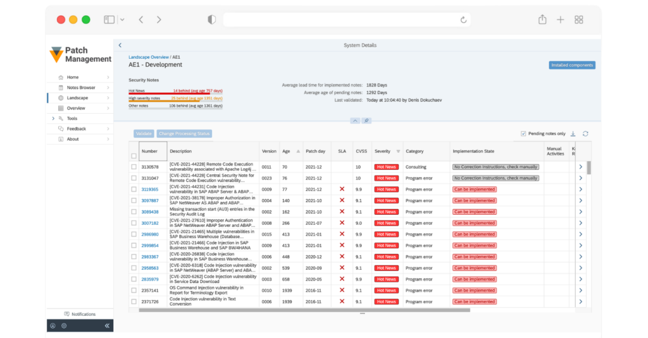Screen dimensions: 648x338
Task: Open details chevron for note 3097887
Action: click(581, 200)
